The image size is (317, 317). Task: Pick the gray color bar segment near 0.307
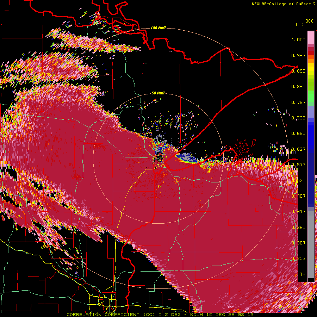pyautogui.click(x=311, y=245)
